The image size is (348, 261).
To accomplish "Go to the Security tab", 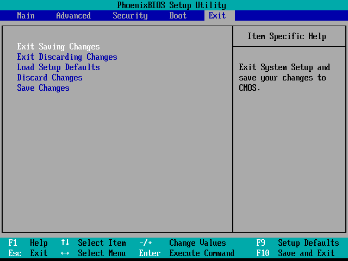I will pos(130,15).
